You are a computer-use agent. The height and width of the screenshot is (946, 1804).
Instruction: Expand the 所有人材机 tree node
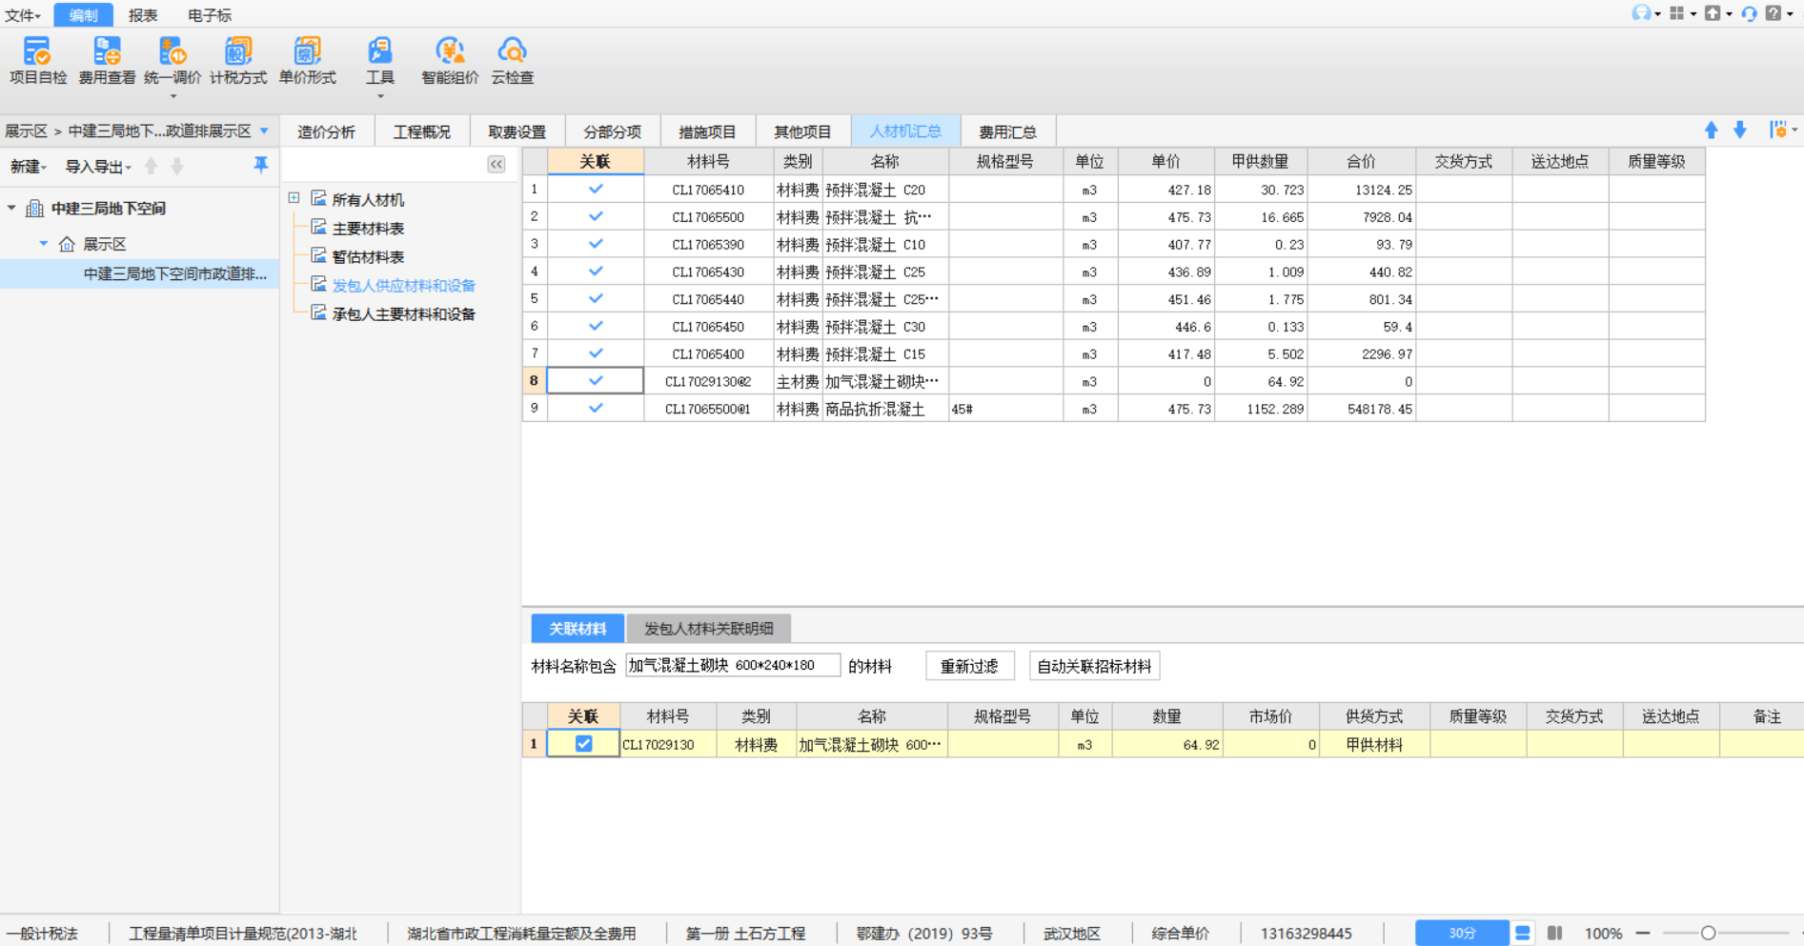point(294,198)
